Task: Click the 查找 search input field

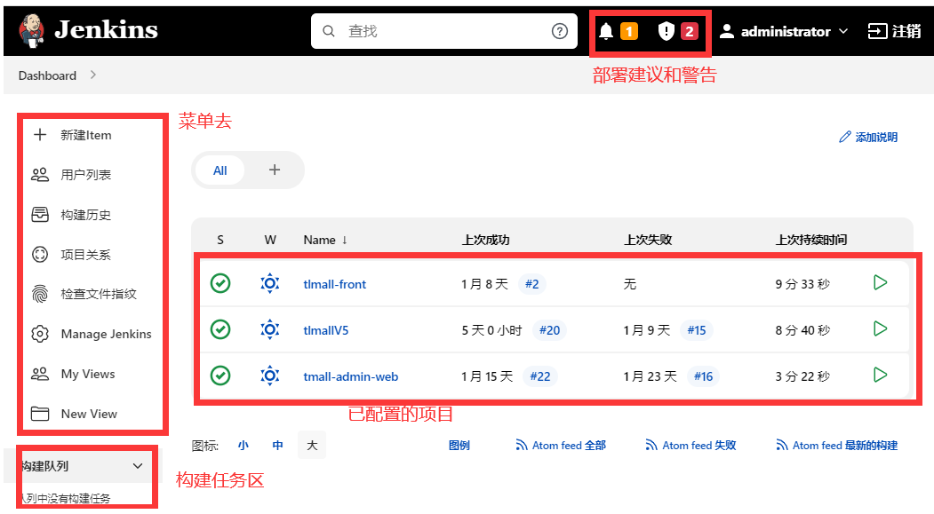Action: tap(444, 31)
